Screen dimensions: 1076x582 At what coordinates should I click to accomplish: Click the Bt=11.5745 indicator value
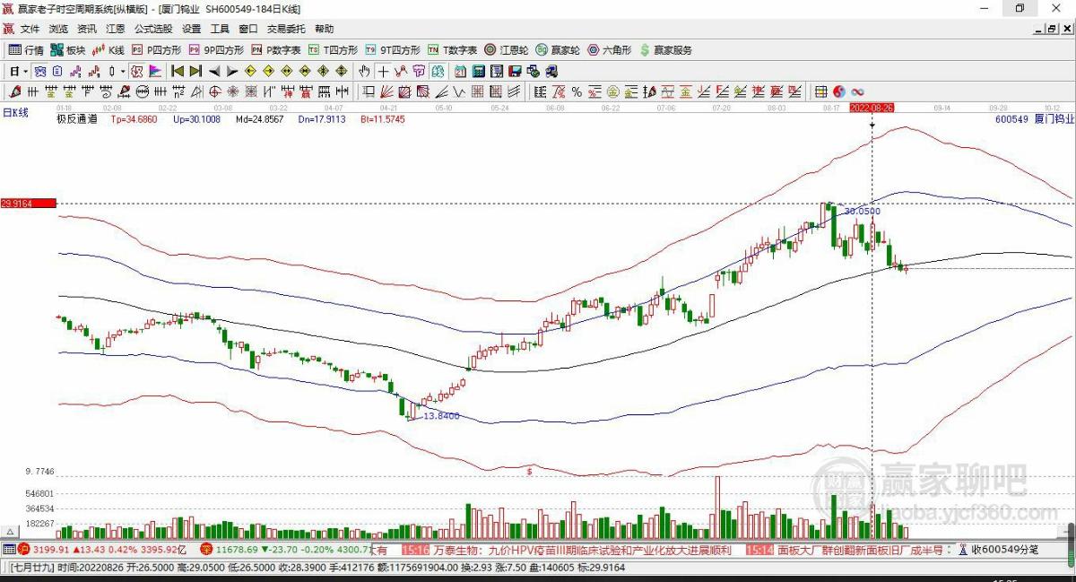pos(383,118)
